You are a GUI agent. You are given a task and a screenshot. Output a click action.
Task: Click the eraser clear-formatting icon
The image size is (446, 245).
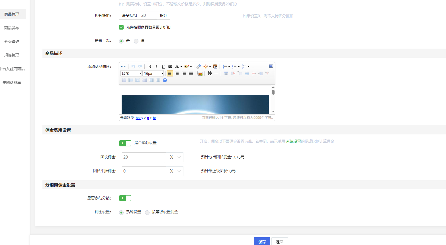click(x=199, y=67)
